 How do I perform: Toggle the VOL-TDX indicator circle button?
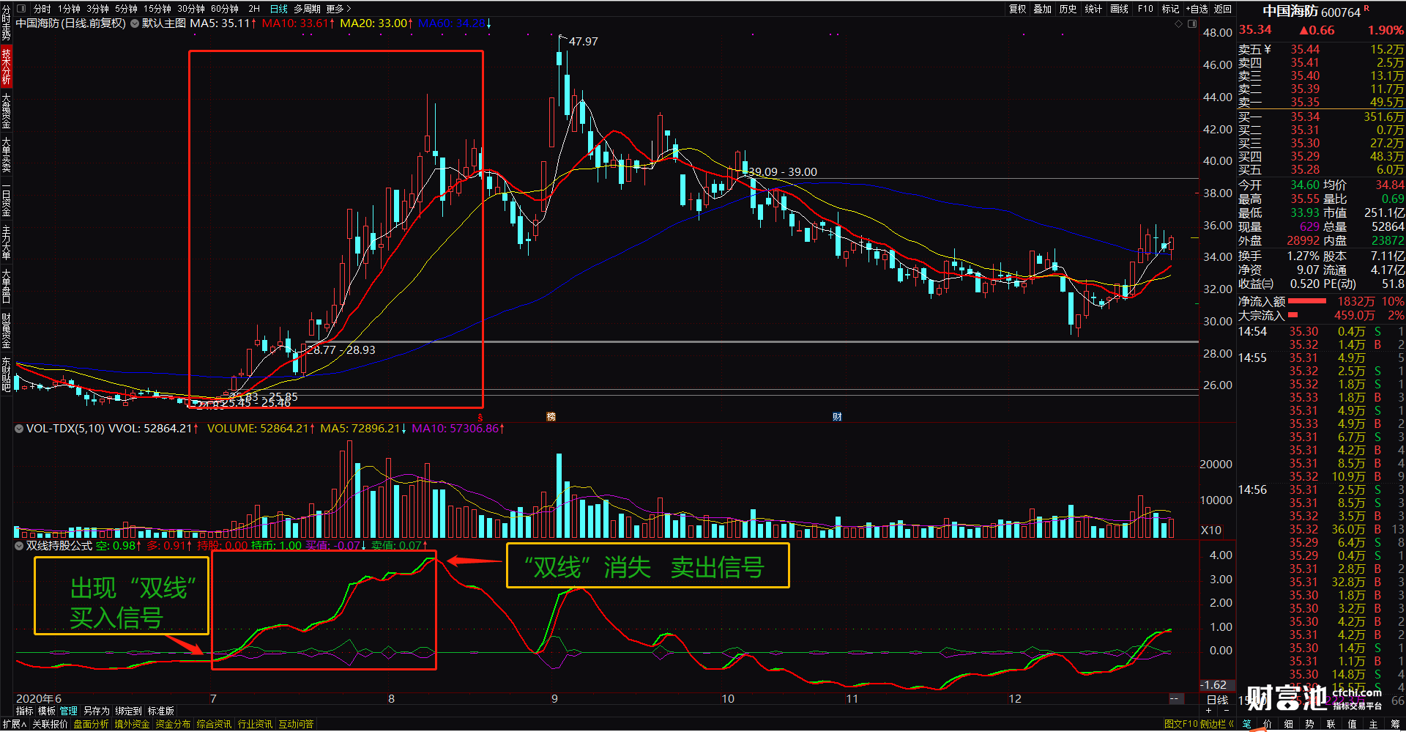[x=19, y=429]
